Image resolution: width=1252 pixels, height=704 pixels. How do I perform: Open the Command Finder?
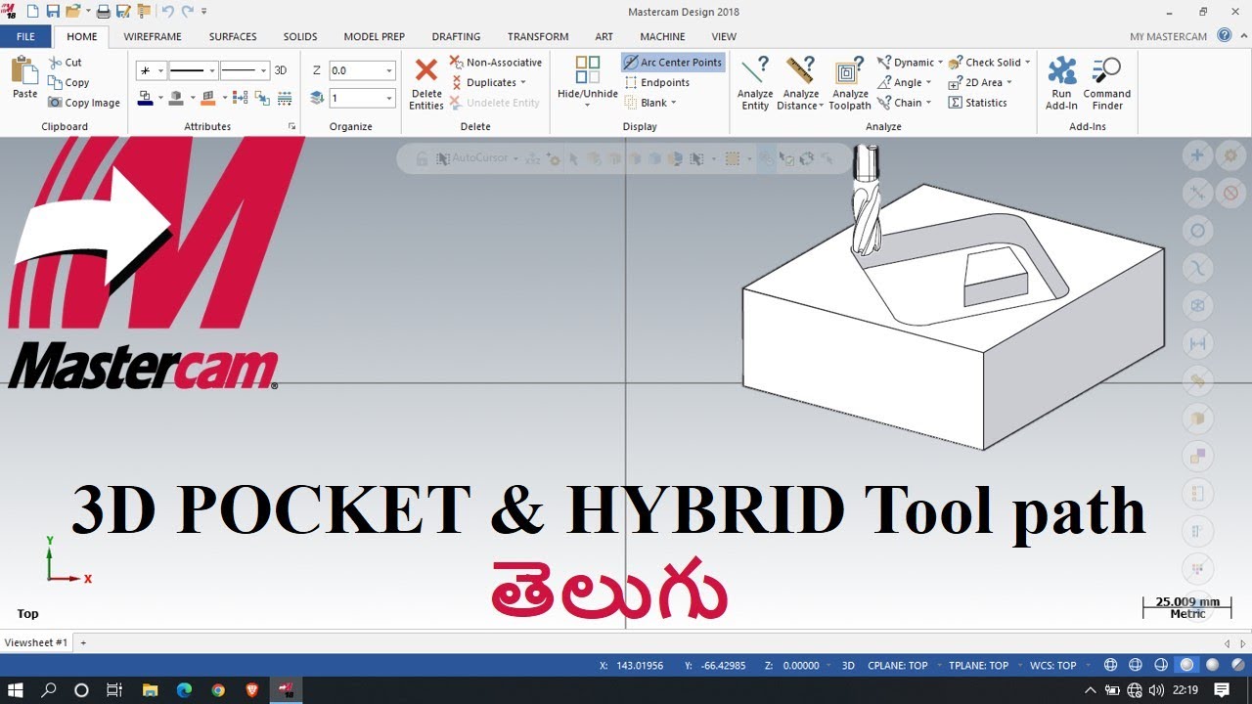tap(1107, 83)
